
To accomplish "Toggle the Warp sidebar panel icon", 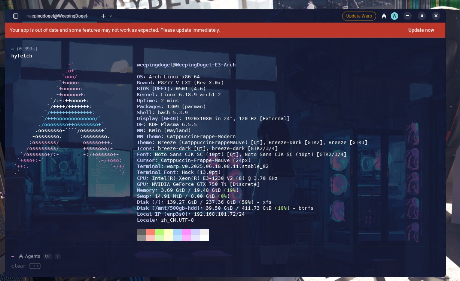I will pyautogui.click(x=16, y=16).
